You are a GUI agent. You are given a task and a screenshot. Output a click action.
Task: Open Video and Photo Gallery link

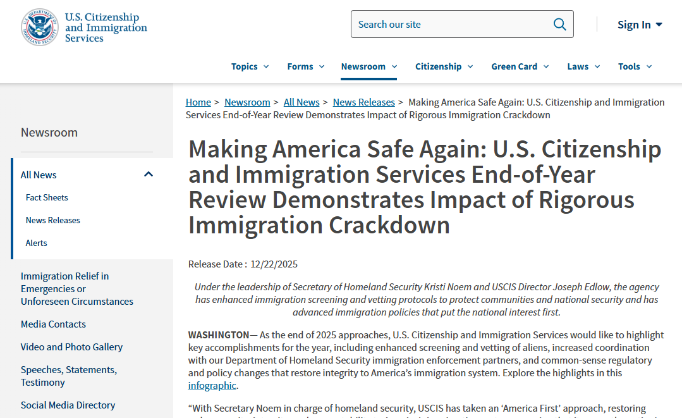[71, 347]
